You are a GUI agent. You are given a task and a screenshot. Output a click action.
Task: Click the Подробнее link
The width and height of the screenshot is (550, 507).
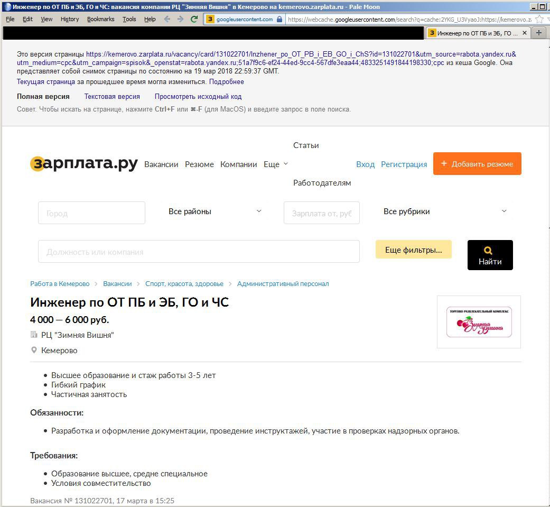click(x=227, y=82)
